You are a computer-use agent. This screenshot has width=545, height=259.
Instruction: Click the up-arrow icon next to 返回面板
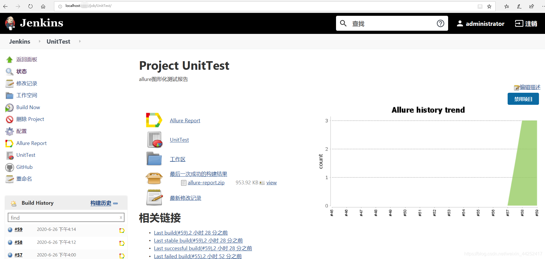click(x=9, y=59)
